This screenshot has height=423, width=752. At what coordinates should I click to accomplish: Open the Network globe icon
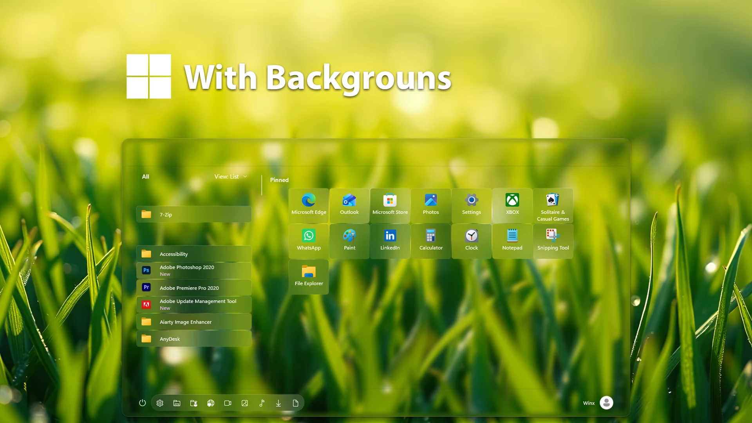pos(211,403)
